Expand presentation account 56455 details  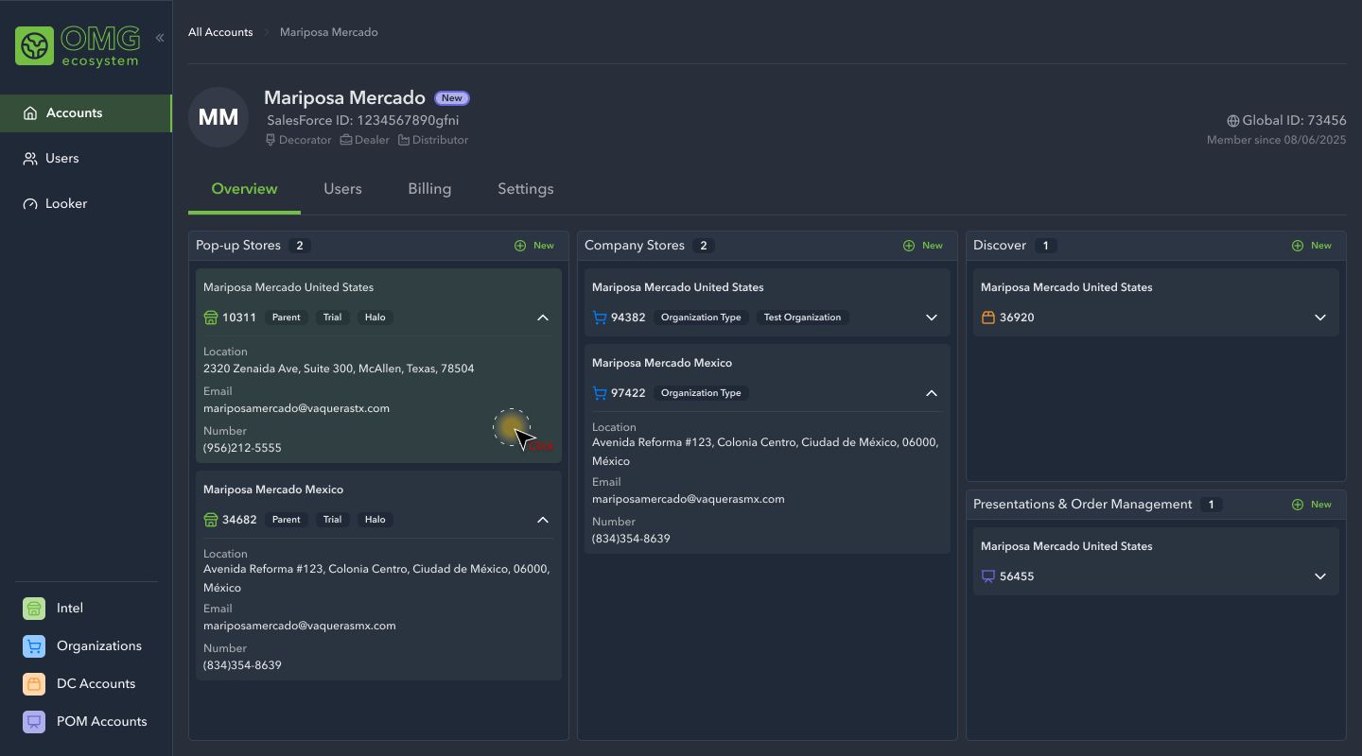[1320, 576]
